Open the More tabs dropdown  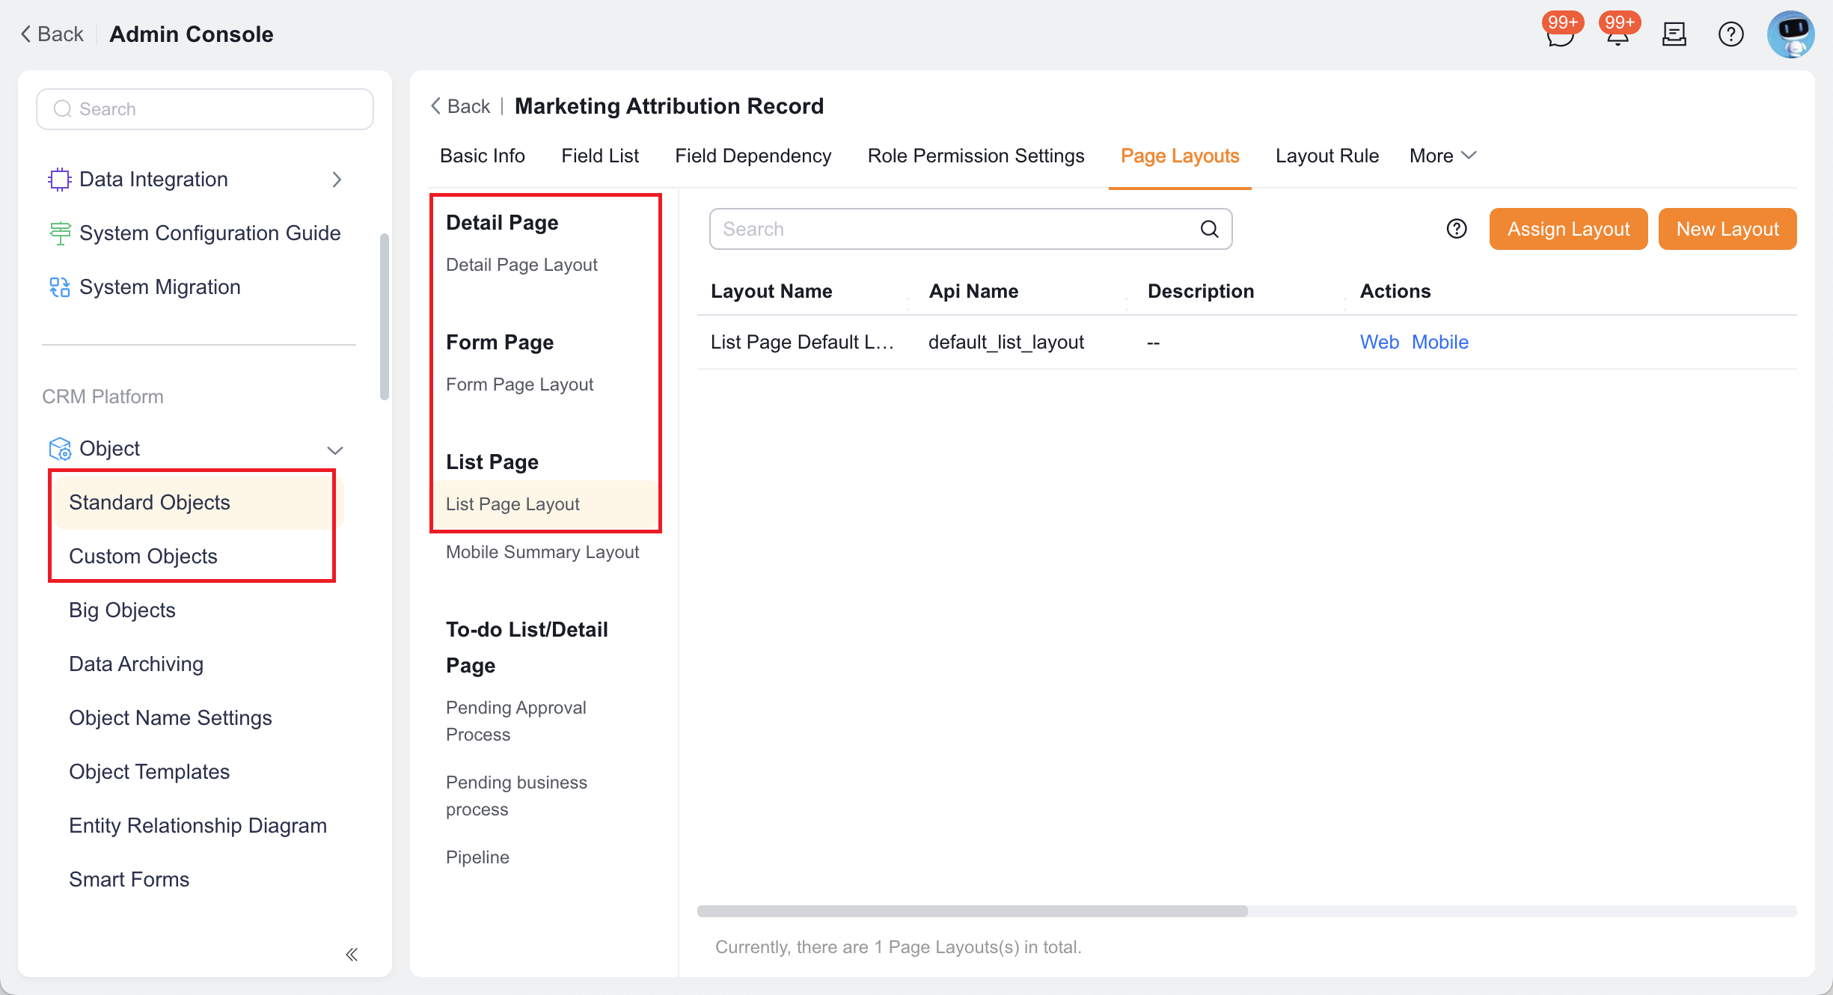pos(1442,156)
